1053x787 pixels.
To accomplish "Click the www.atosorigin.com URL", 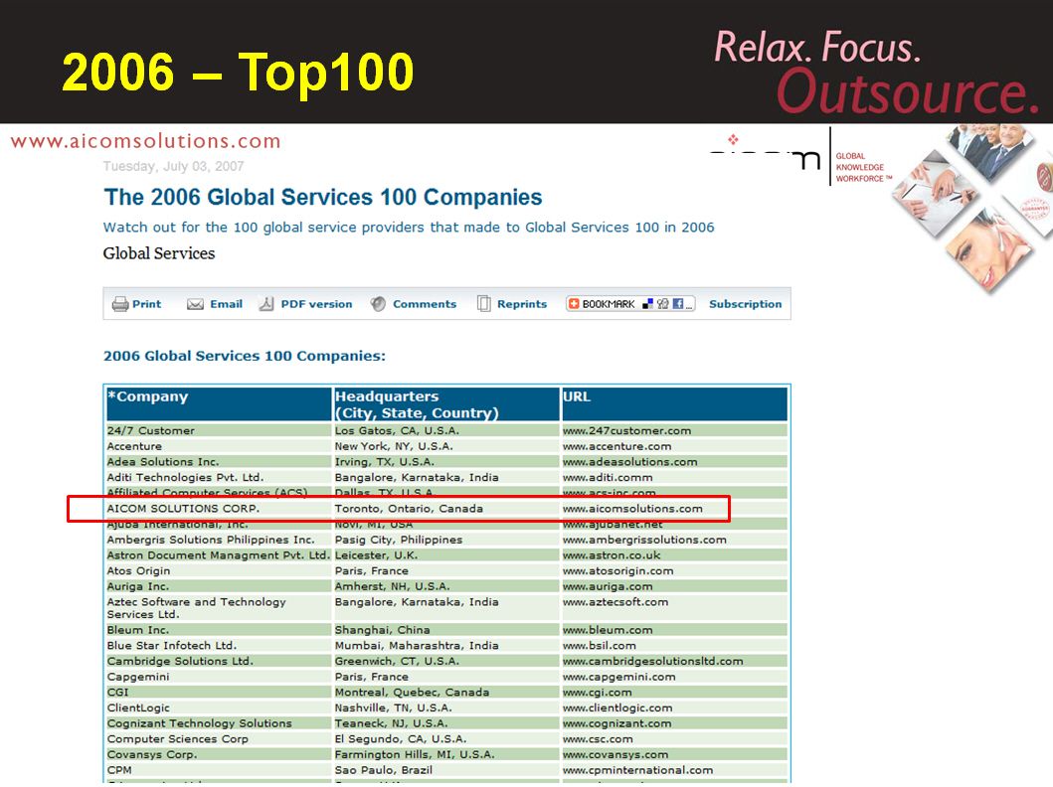I will [617, 571].
